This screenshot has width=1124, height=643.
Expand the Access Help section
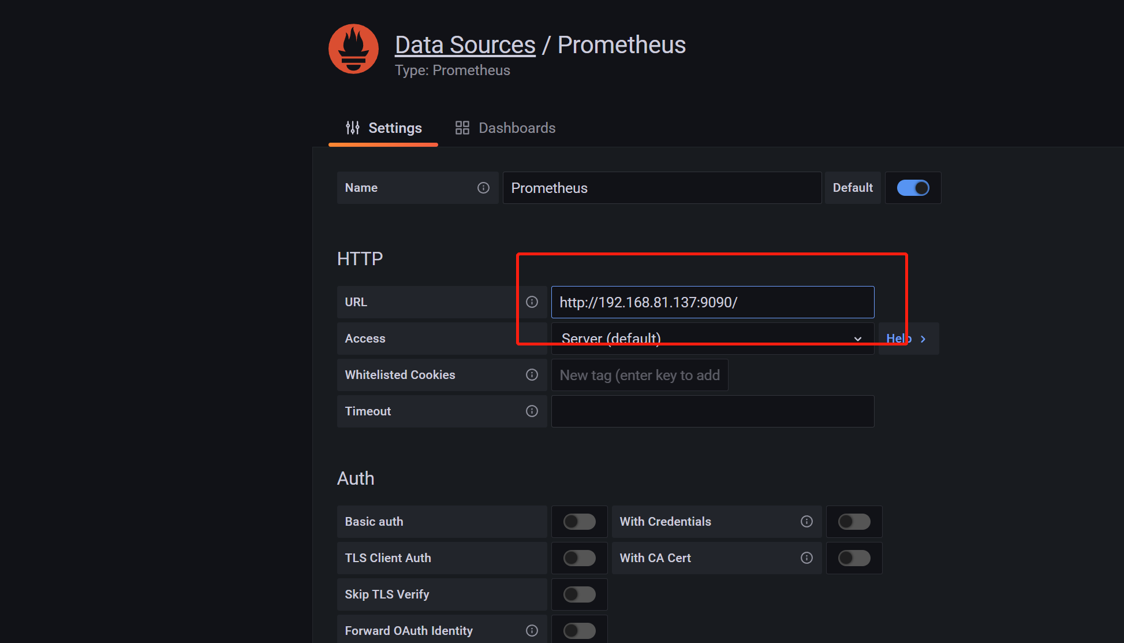pyautogui.click(x=909, y=339)
